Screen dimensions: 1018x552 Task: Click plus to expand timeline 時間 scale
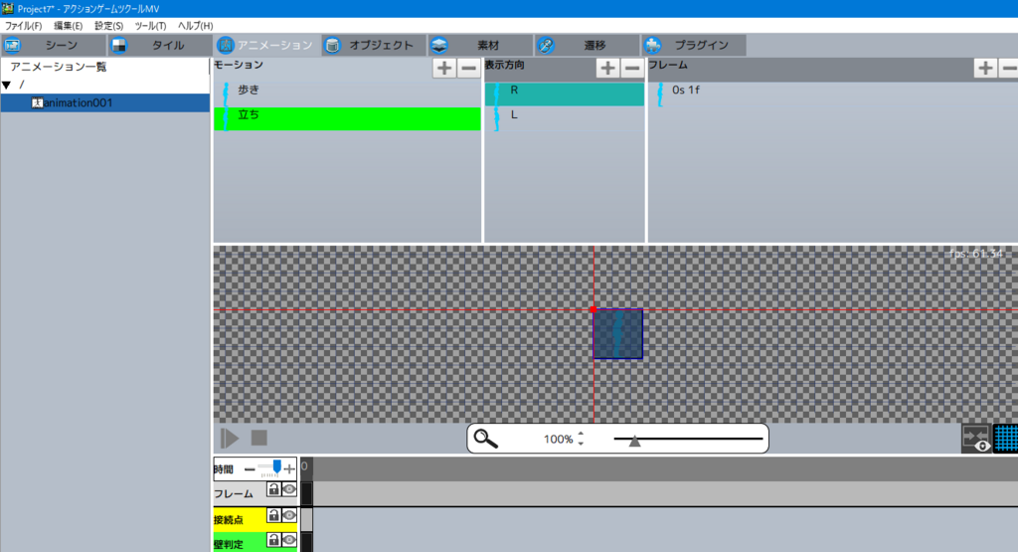coord(289,468)
